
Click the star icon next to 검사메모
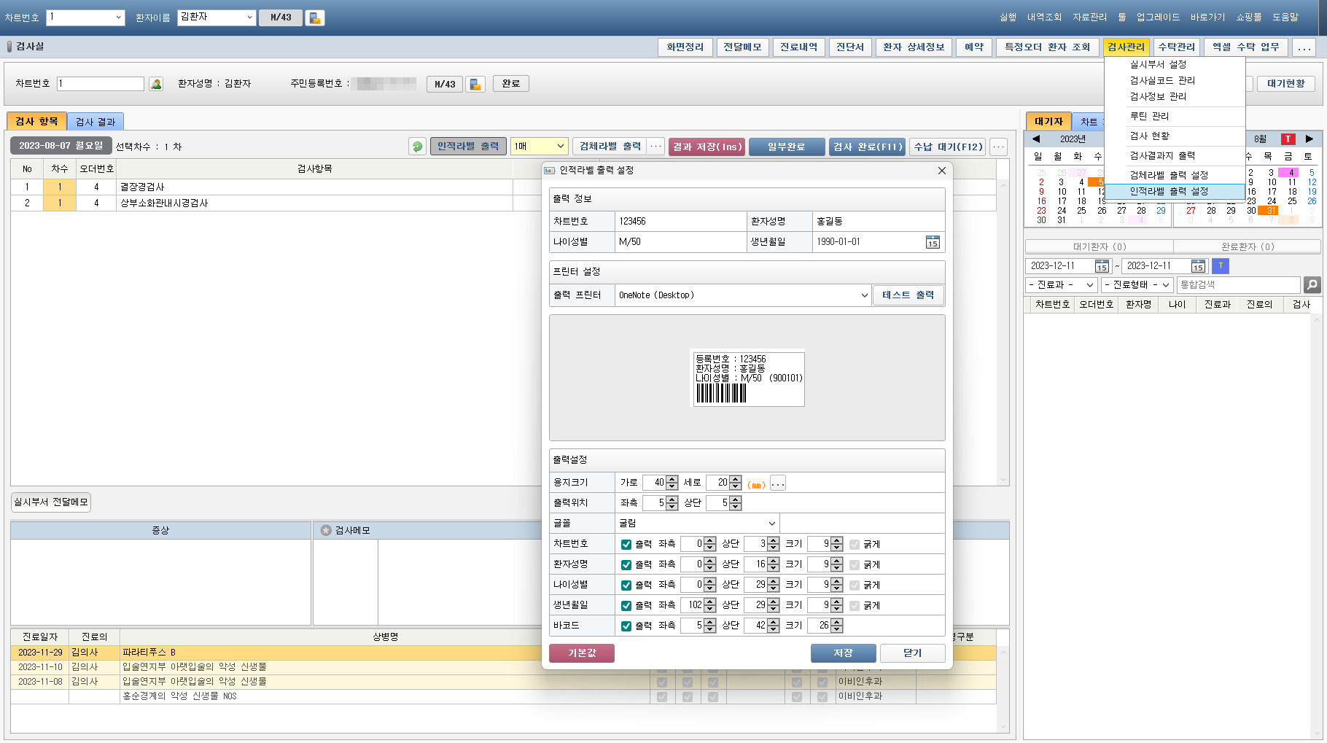coord(326,530)
